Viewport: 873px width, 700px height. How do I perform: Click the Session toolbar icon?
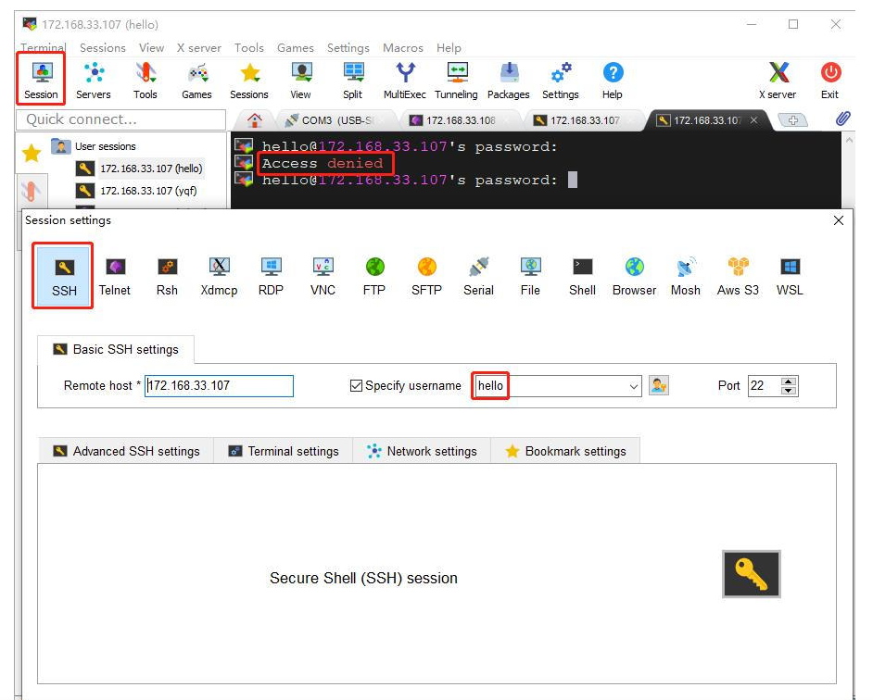tap(41, 81)
